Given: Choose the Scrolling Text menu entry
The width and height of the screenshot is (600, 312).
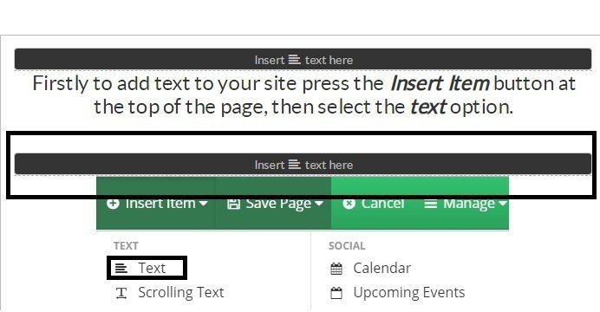Looking at the screenshot, I should [x=181, y=293].
